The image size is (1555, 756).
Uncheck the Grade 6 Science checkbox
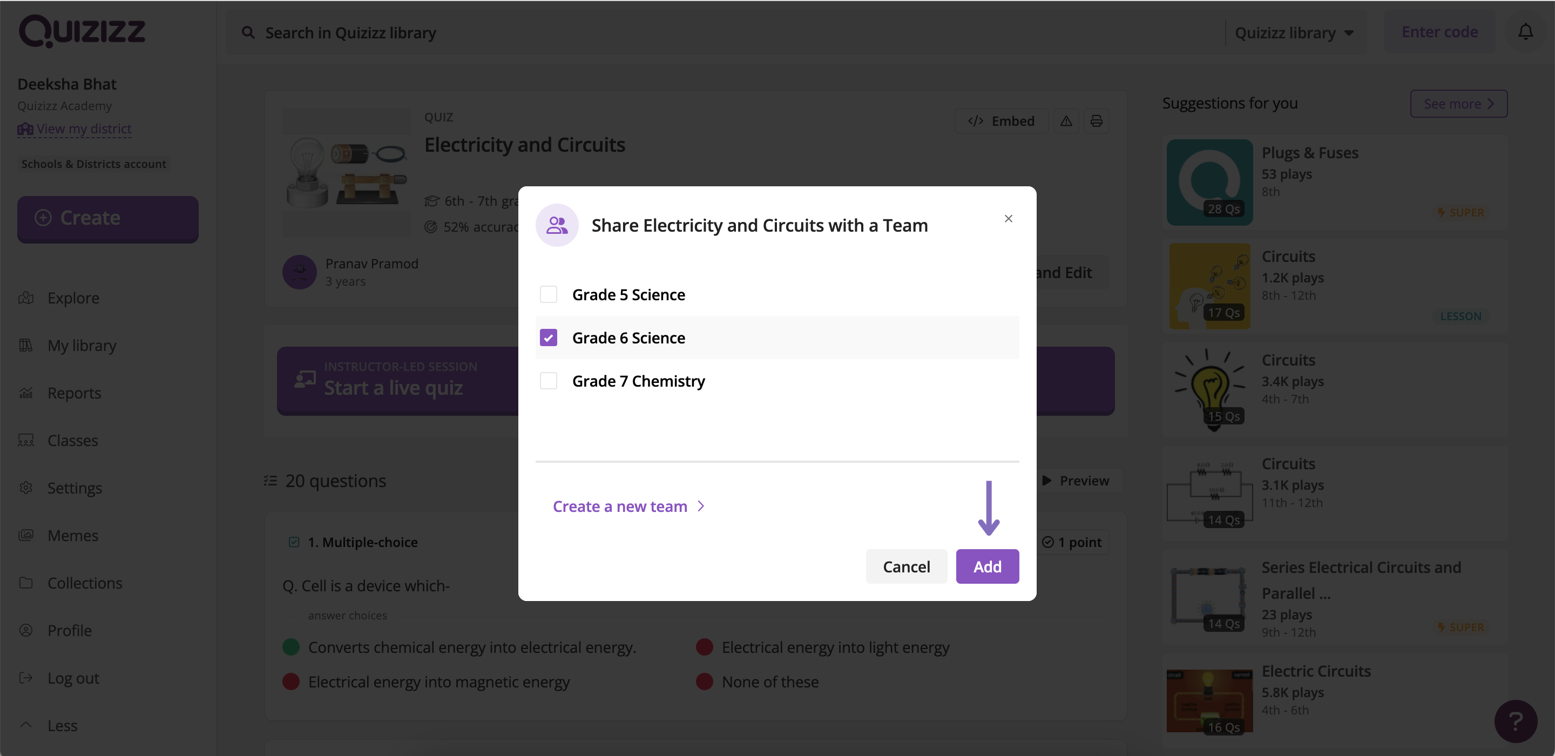[548, 337]
